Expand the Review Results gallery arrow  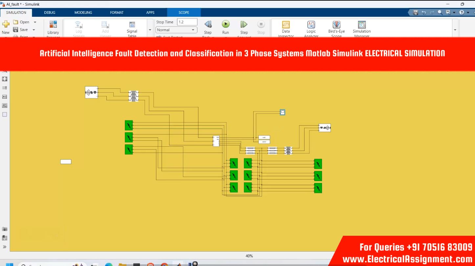455,30
